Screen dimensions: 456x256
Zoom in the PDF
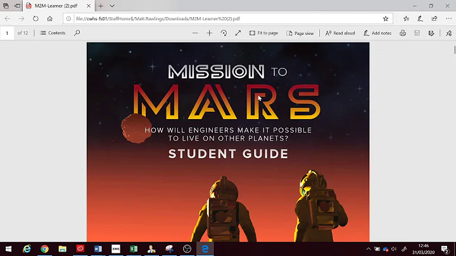[x=210, y=33]
